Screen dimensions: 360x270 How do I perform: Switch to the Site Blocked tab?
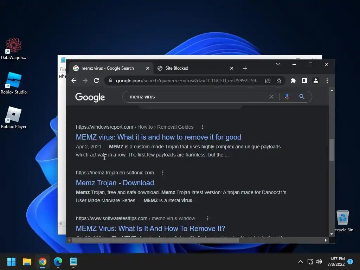tap(195, 68)
